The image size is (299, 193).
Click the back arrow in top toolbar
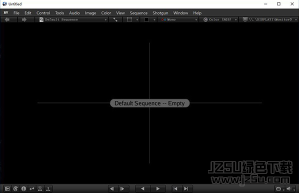pyautogui.click(x=7, y=19)
